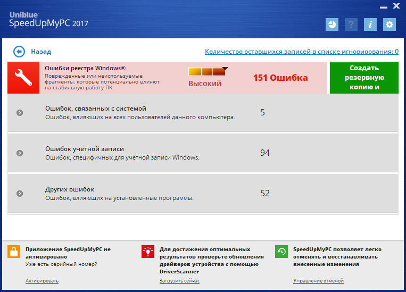
Task: Open the information (i) icon
Action: (x=370, y=24)
